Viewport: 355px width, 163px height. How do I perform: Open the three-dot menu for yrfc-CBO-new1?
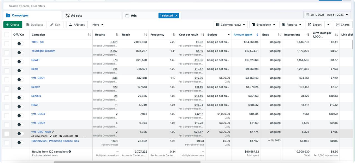point(84,136)
